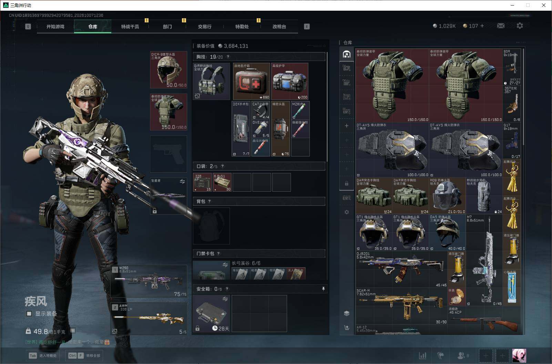Click the 进入特勤处 Tab button
The height and width of the screenshot is (364, 552).
click(43, 355)
